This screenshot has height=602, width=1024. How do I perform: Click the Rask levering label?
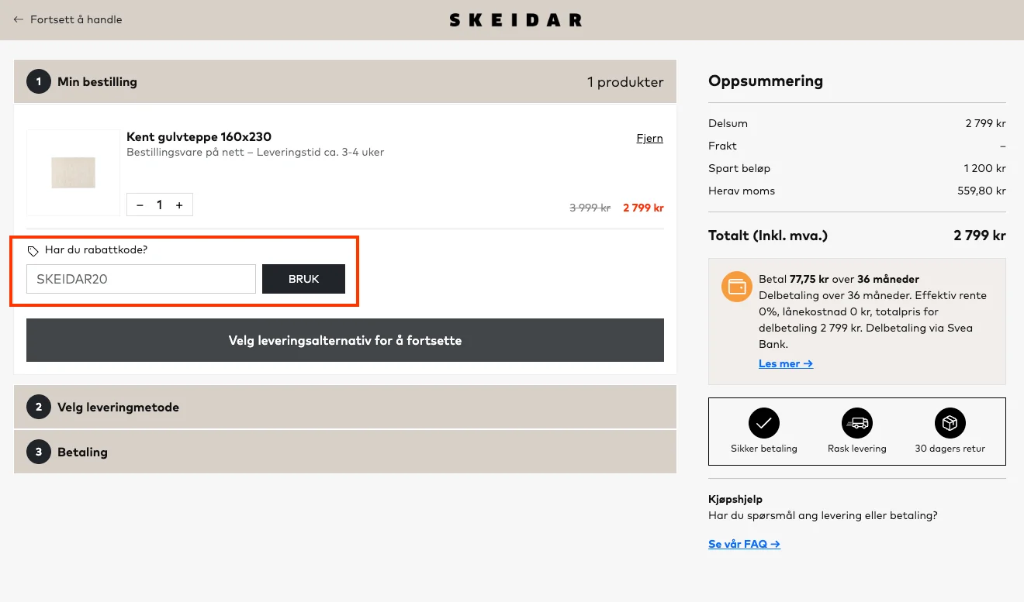point(857,449)
